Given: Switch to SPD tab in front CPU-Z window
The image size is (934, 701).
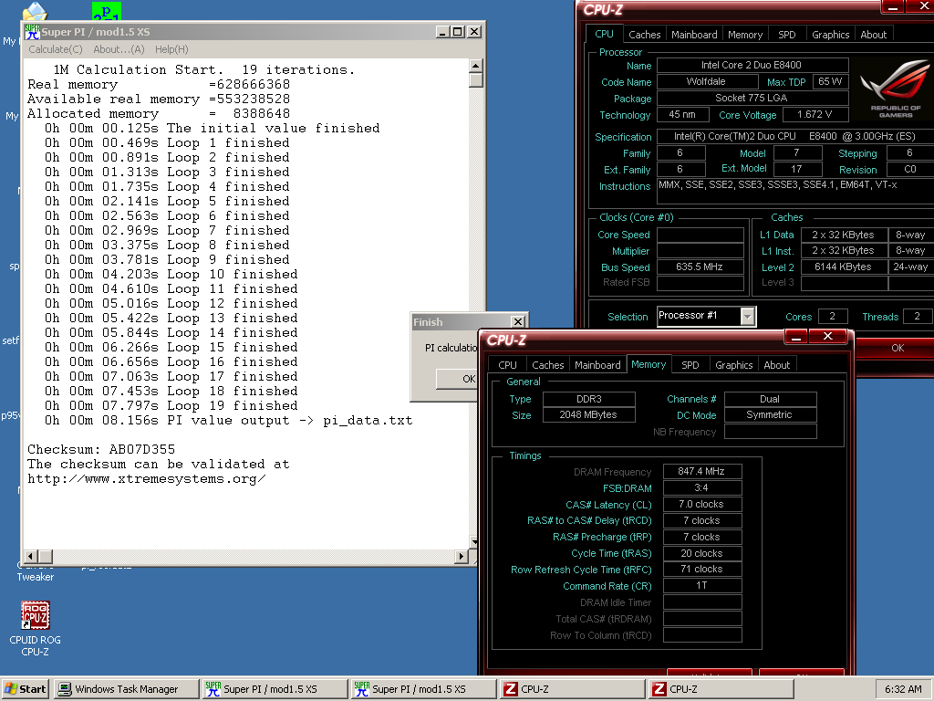Looking at the screenshot, I should [690, 365].
